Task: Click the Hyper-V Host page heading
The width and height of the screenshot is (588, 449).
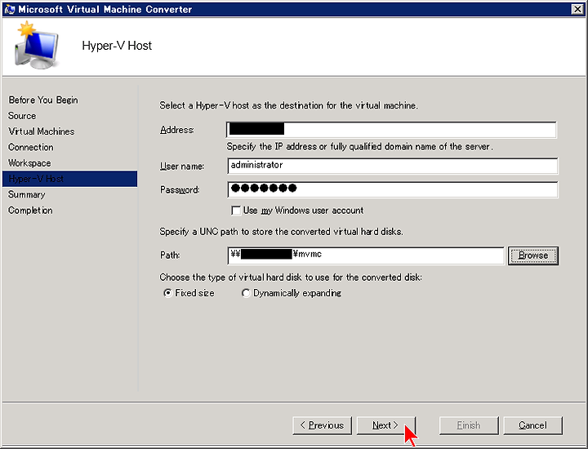Action: [x=117, y=46]
